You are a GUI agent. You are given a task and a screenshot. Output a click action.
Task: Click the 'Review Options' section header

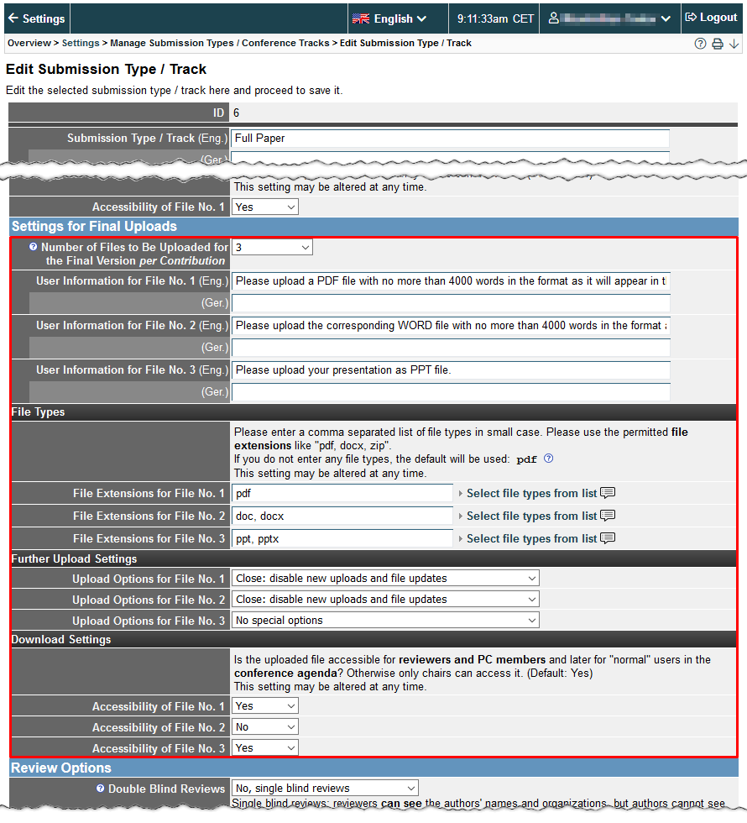373,768
